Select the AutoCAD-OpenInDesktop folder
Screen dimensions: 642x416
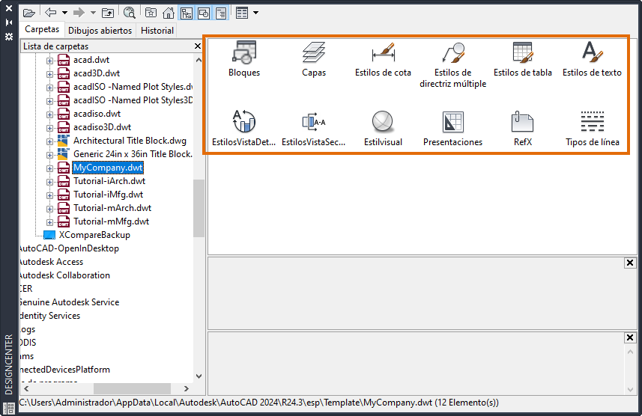pos(69,248)
